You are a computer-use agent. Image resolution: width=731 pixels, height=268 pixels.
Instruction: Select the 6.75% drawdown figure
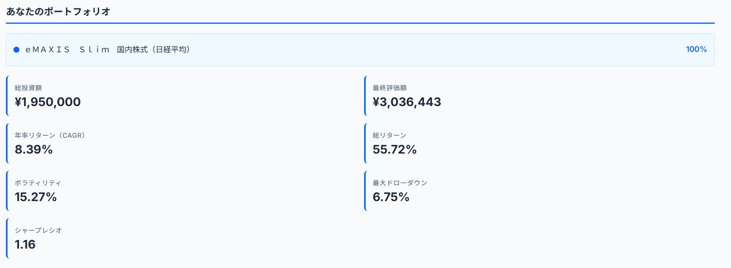point(391,197)
